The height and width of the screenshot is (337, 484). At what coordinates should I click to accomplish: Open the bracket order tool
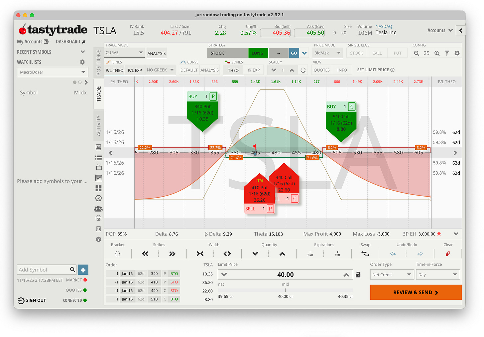click(118, 253)
